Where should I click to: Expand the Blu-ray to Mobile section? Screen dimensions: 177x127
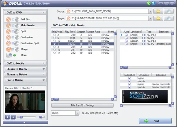[x=43, y=74]
